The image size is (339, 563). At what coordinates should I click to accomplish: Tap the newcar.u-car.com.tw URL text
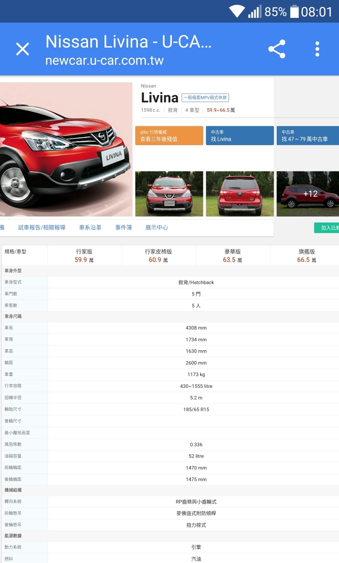(x=105, y=60)
